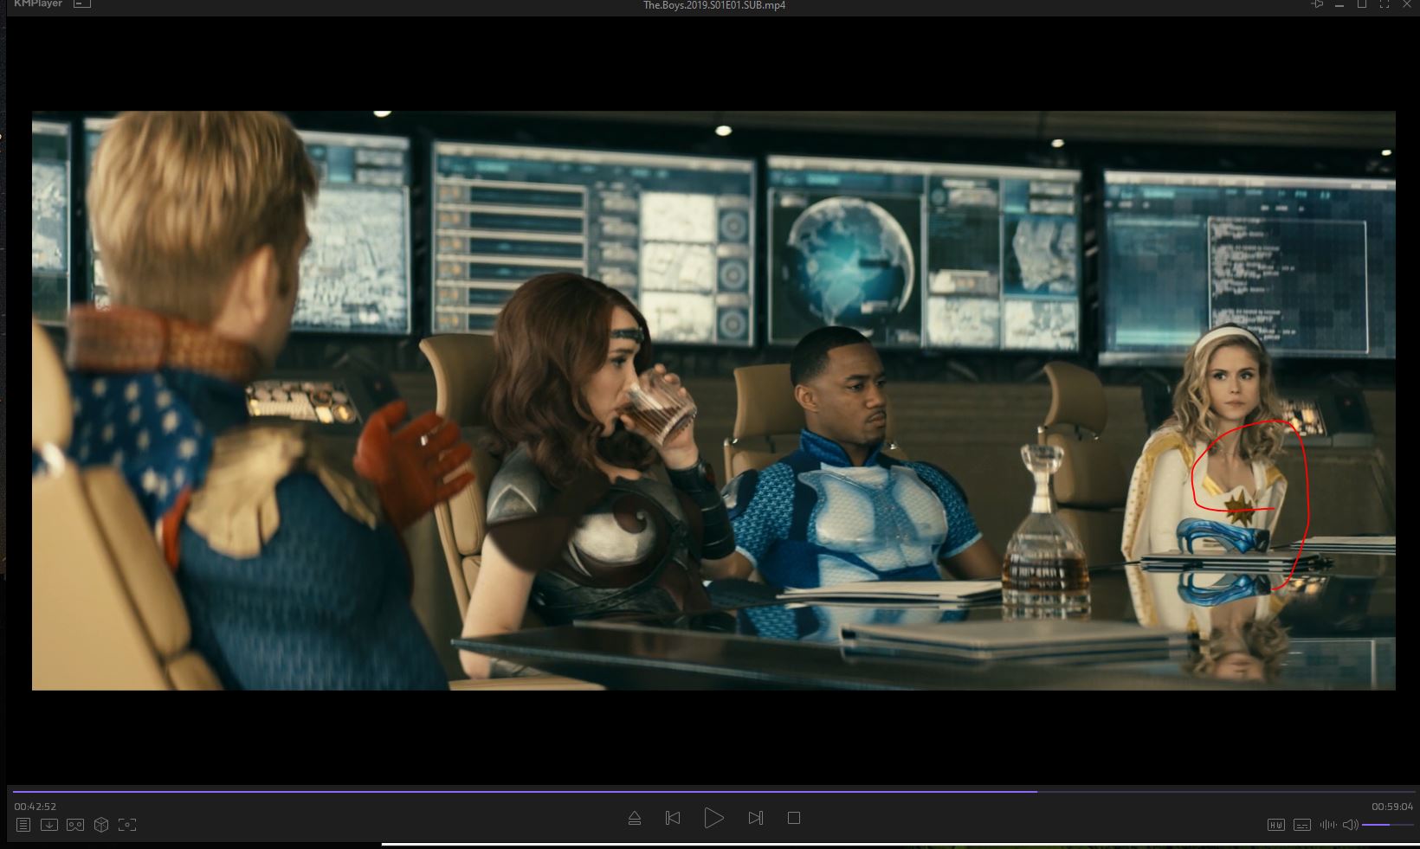Skip to the previous track
Image resolution: width=1420 pixels, height=849 pixels.
coord(673,818)
